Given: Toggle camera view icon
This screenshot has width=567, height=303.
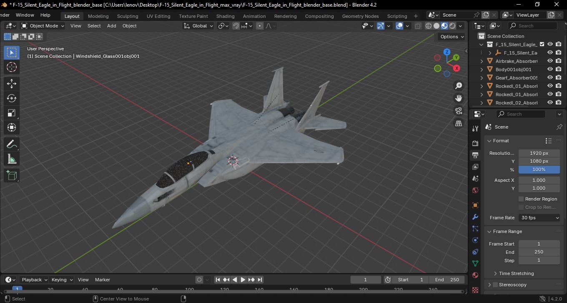Looking at the screenshot, I should tap(459, 111).
